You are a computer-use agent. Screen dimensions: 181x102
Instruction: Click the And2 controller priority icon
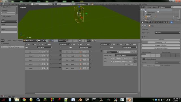tap(80, 60)
